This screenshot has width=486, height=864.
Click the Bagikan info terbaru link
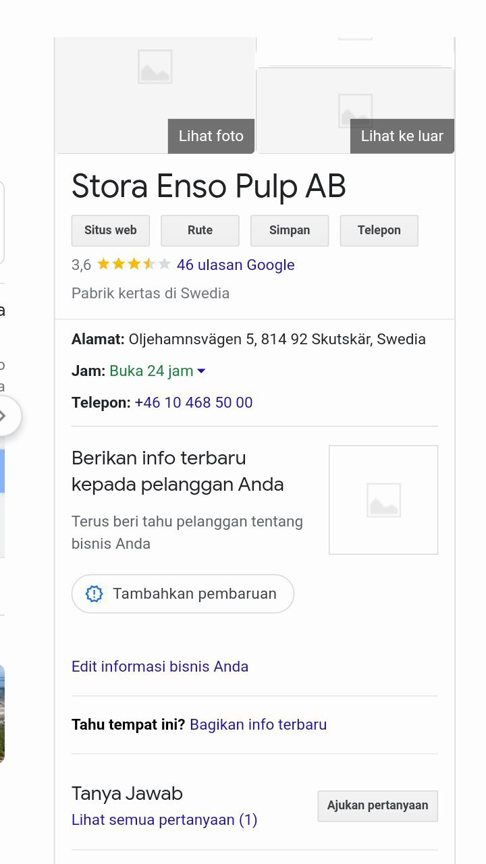point(259,724)
